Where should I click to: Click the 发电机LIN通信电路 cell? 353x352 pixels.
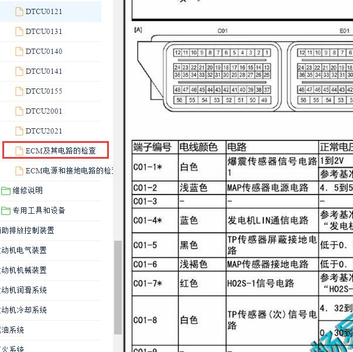tap(272, 220)
